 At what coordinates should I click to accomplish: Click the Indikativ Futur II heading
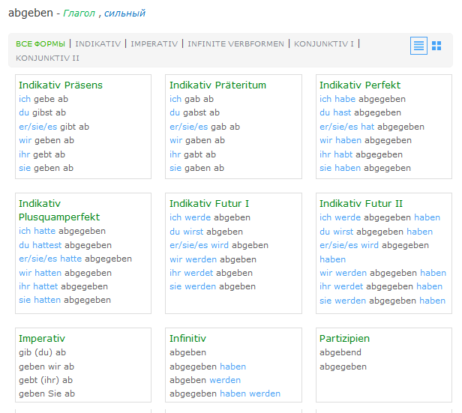coord(361,203)
